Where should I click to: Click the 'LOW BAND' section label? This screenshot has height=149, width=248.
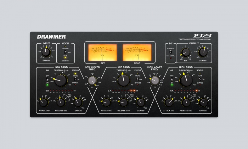pos(61,67)
